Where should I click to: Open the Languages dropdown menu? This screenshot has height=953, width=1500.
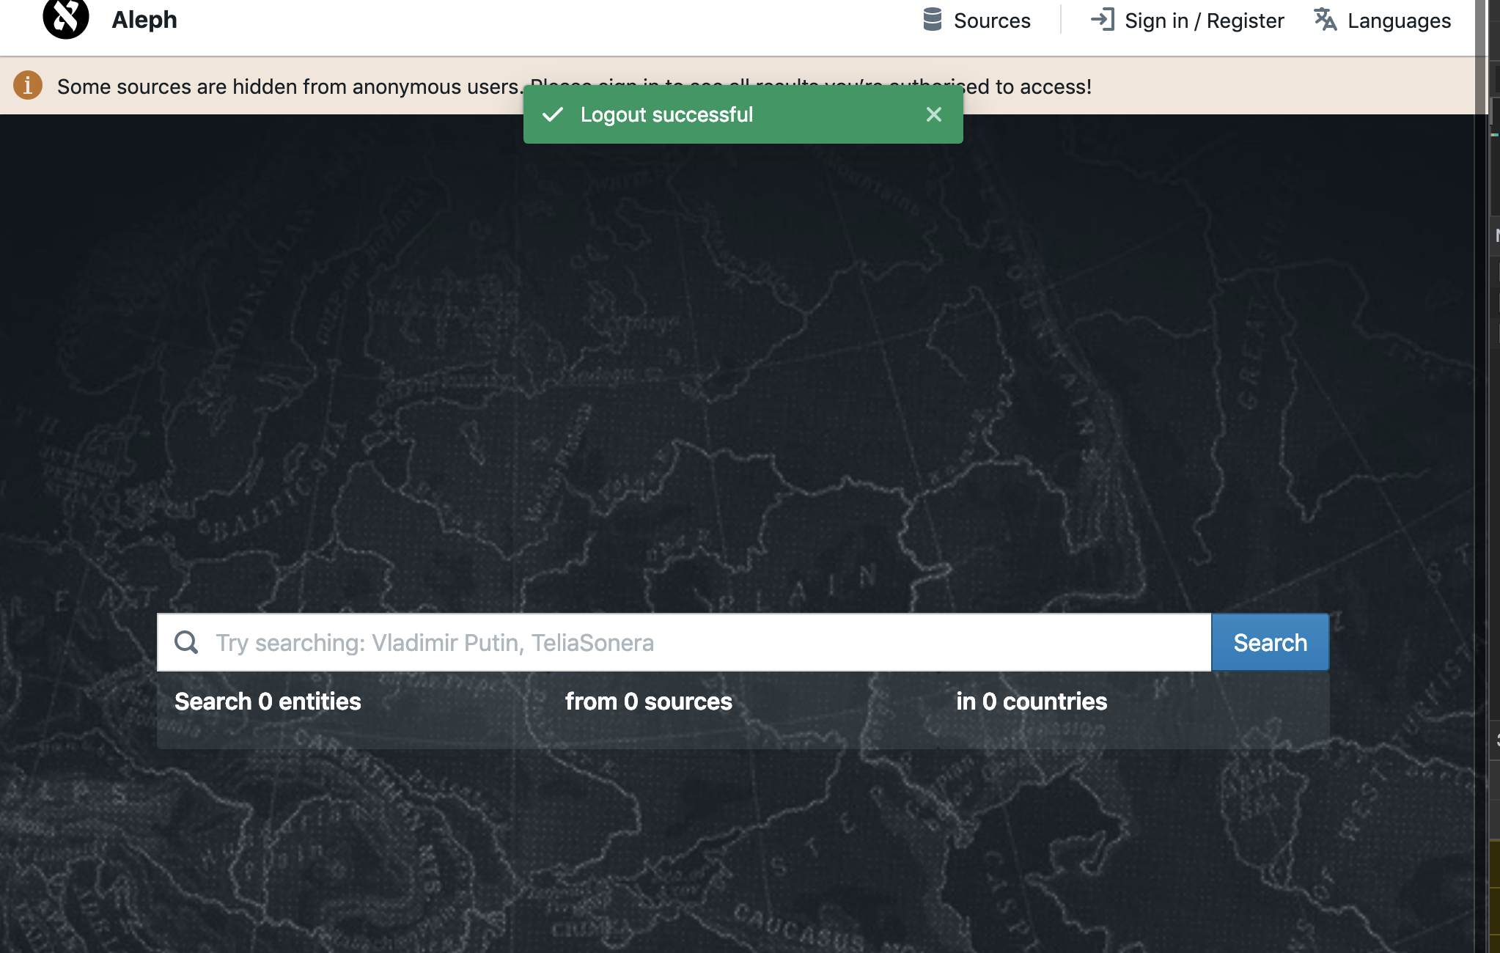1398,21
